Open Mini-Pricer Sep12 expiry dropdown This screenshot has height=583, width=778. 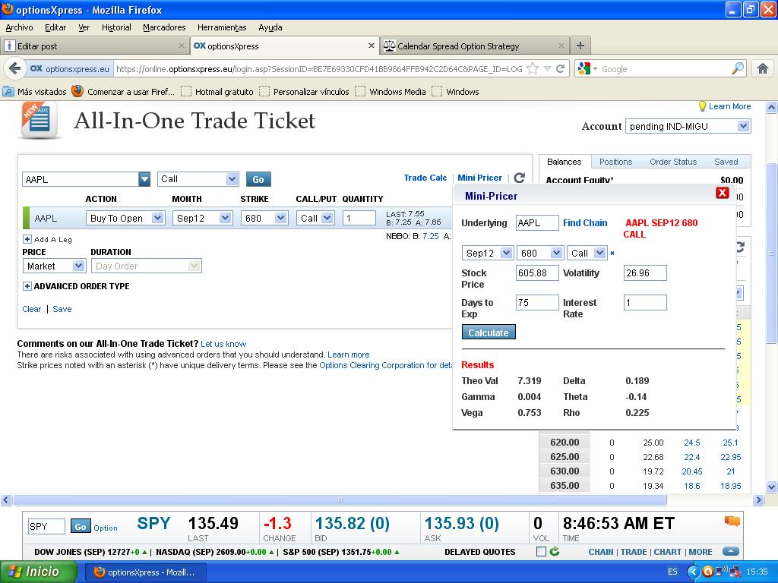[x=487, y=254]
